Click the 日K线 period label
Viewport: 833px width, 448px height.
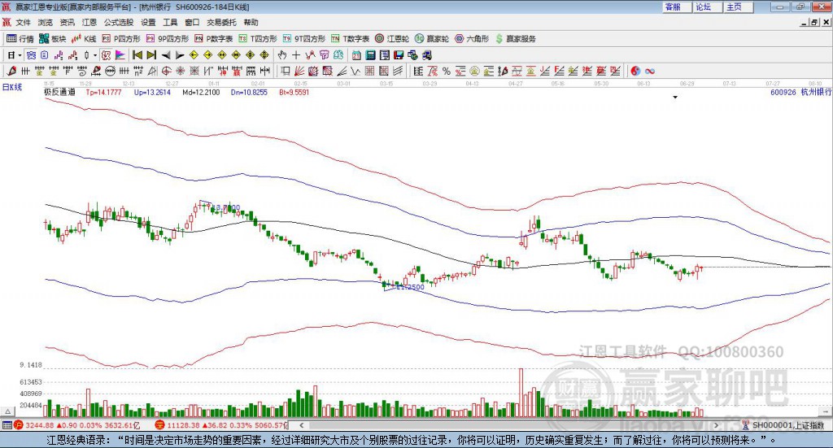[x=12, y=87]
